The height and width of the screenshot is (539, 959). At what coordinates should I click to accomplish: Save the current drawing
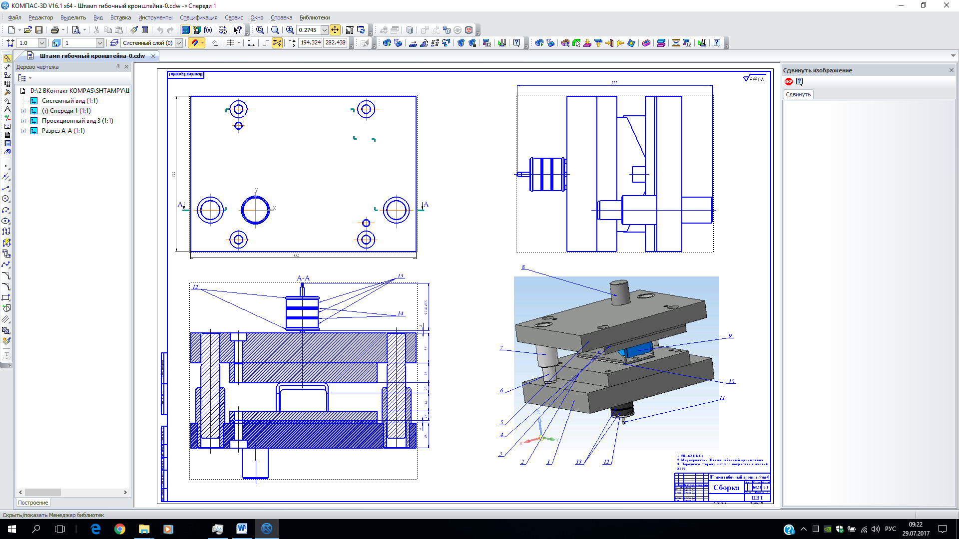tap(39, 30)
